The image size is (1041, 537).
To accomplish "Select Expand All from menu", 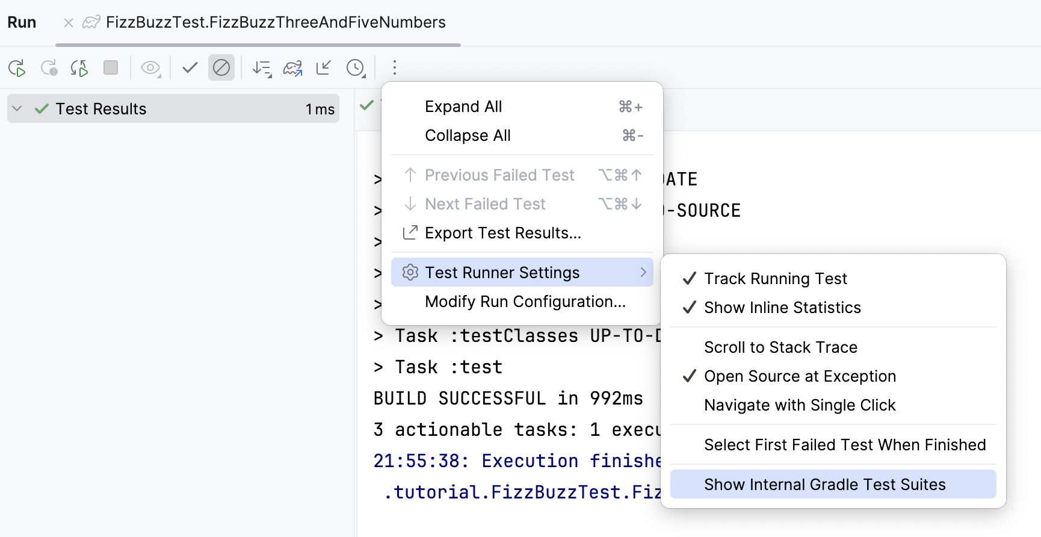I will pyautogui.click(x=463, y=107).
